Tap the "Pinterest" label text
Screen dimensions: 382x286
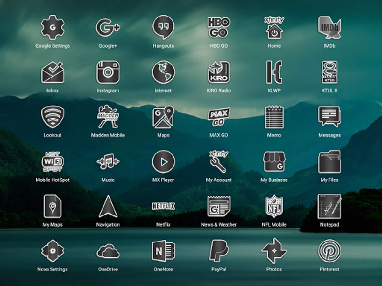[x=329, y=269]
